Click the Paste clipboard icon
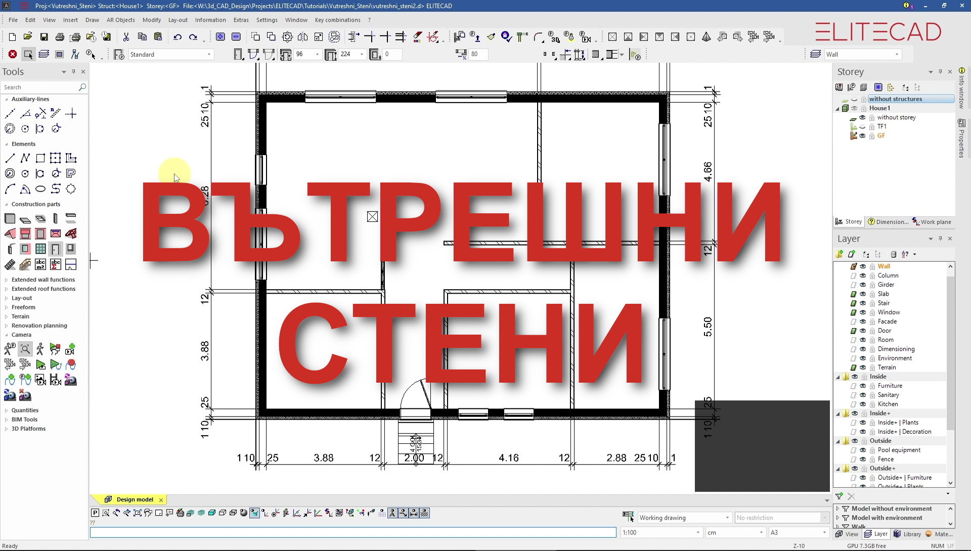This screenshot has width=971, height=551. (x=158, y=37)
